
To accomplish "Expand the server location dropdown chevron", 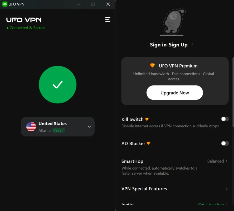I will pos(89,127).
